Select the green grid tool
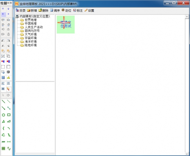 (x=3, y=148)
